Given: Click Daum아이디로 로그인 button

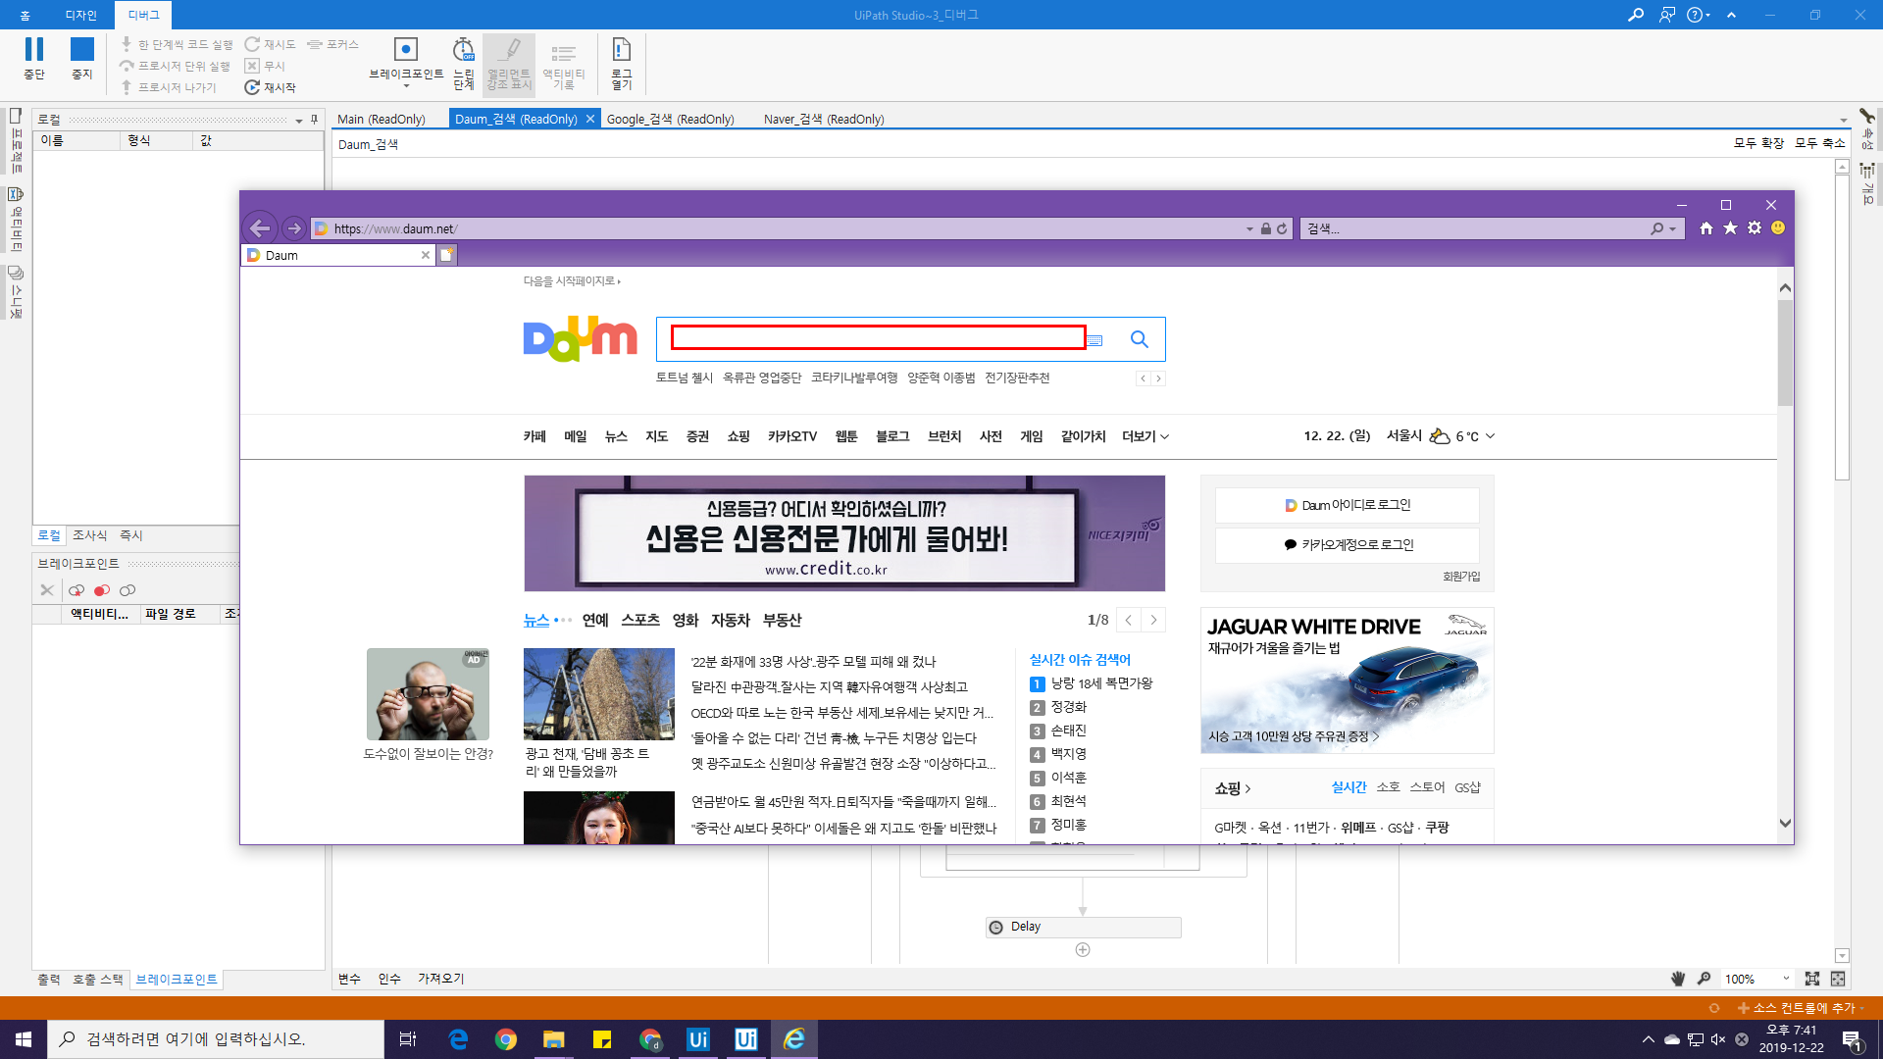Looking at the screenshot, I should pyautogui.click(x=1347, y=505).
